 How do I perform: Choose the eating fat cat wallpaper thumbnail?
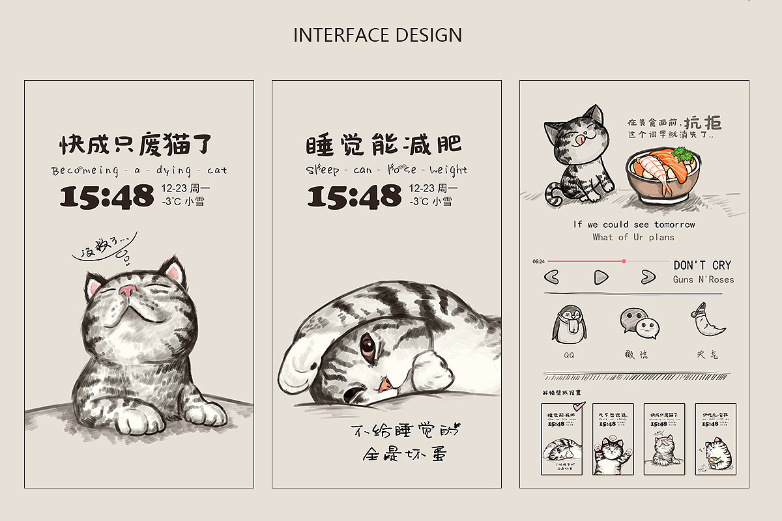pos(716,440)
